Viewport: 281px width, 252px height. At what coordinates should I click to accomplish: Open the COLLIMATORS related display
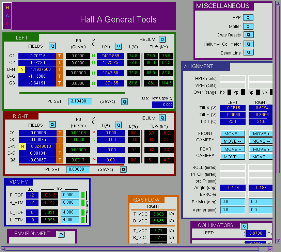(x=245, y=226)
